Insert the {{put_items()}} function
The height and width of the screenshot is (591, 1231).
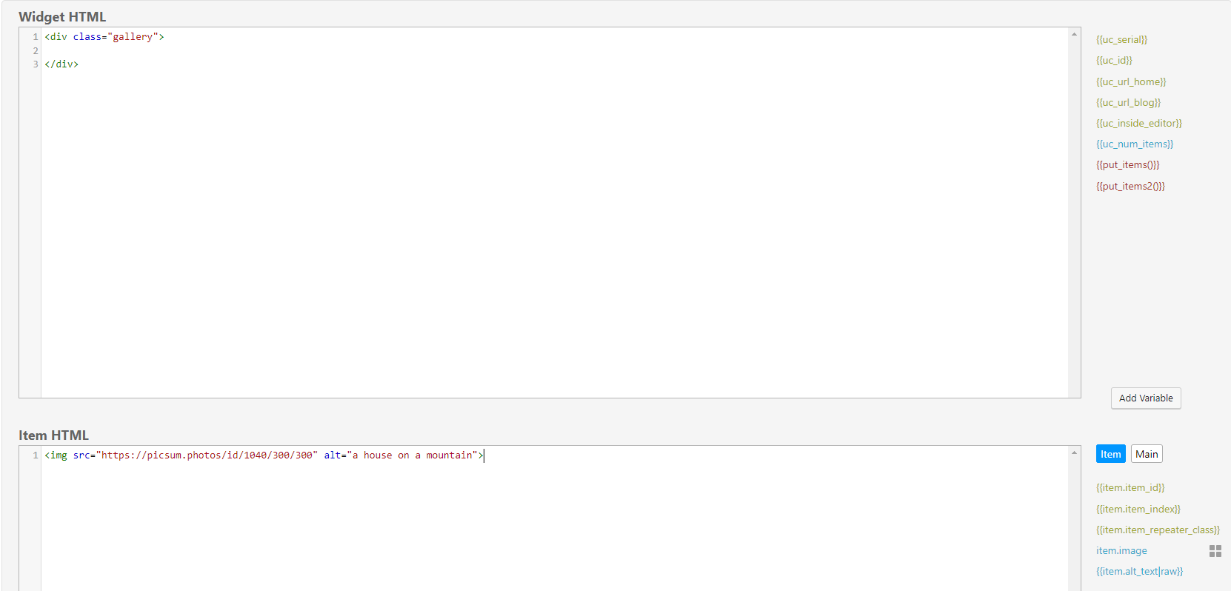[x=1128, y=164]
